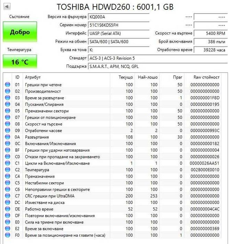Click the firmware version field KQ000A
Viewport: 229px width, 244px height.
click(x=119, y=17)
